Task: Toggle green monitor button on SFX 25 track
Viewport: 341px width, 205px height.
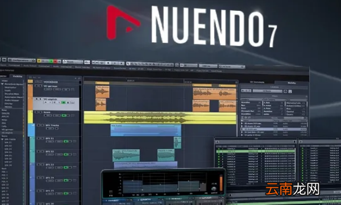Action: (66, 193)
